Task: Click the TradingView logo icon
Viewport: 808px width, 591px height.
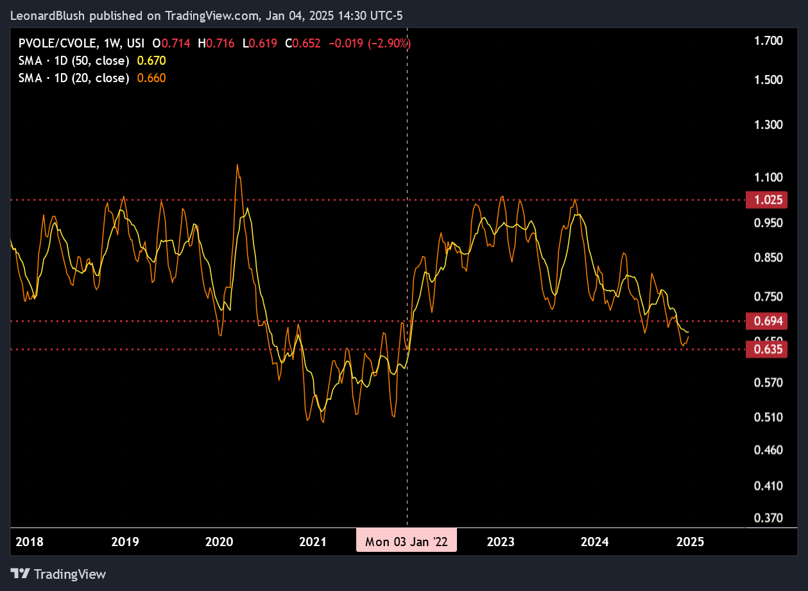Action: 21,574
